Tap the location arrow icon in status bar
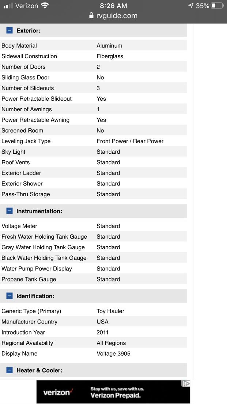The image size is (227, 404). (191, 5)
